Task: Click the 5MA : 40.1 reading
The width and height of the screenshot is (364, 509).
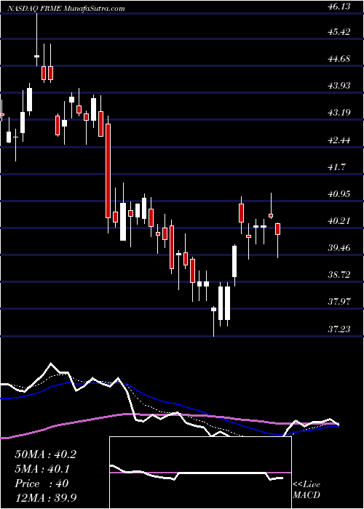Action: tap(42, 469)
